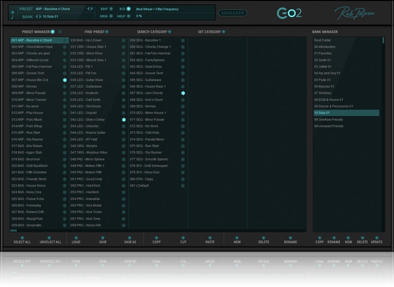Click the small star icon next to Preset Manager header
Image resolution: width=394 pixels, height=287 pixels.
(x=60, y=32)
